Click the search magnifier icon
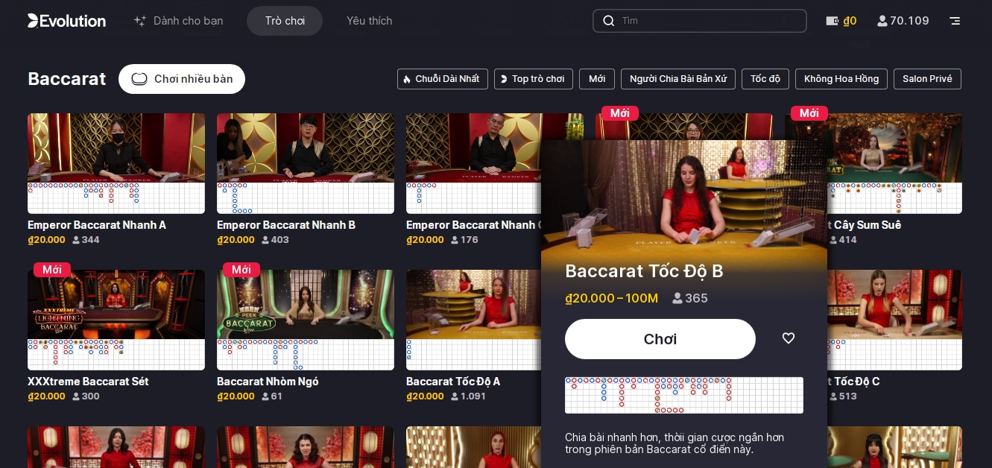 pos(609,21)
